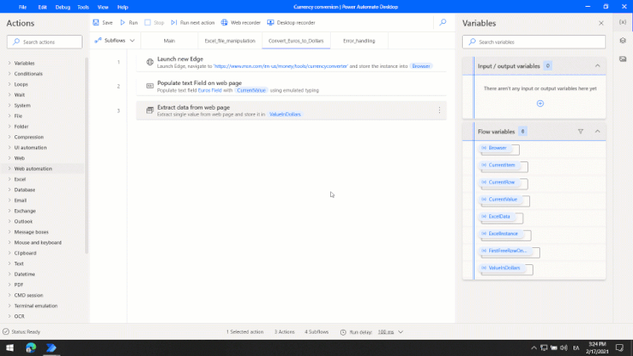
Task: Click the Launch new Edge globe icon
Action: (x=150, y=62)
